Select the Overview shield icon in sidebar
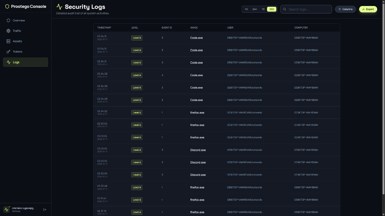 click(8, 20)
